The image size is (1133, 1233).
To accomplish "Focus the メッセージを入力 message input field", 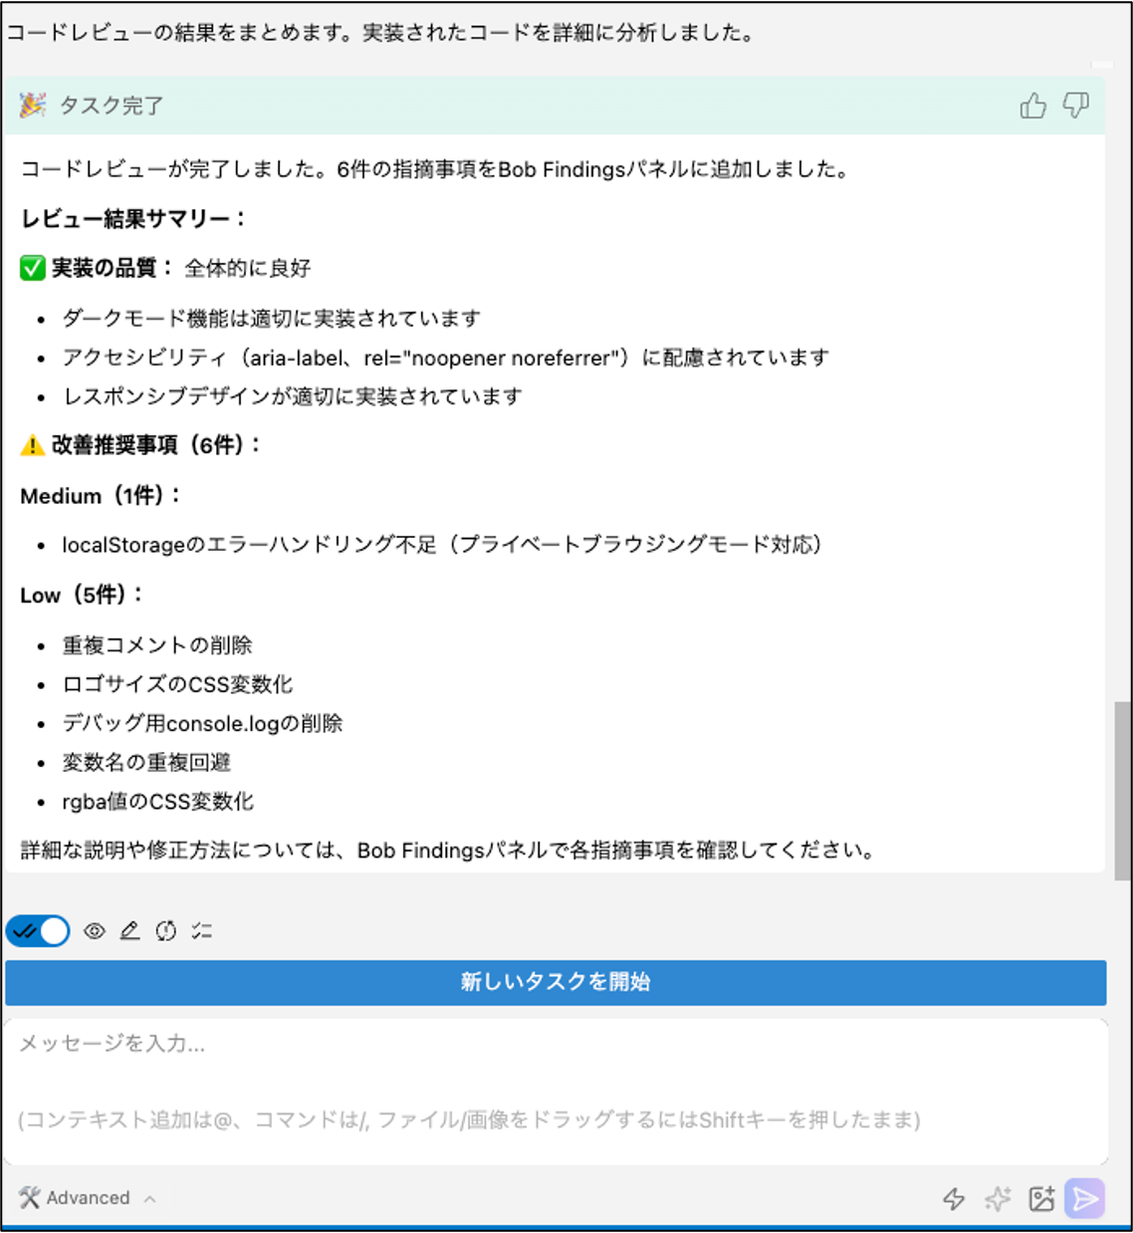I will (556, 1091).
